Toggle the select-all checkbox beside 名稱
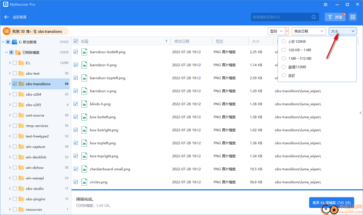Viewport: 363px width, 215px height. [x=76, y=41]
